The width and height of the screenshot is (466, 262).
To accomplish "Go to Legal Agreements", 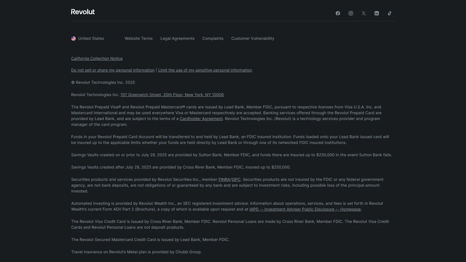I will pyautogui.click(x=177, y=38).
